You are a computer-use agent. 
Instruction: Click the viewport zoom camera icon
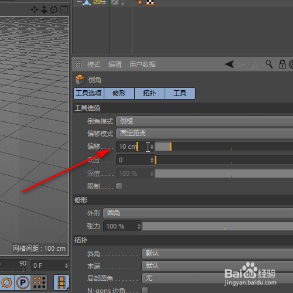[x=45, y=9]
